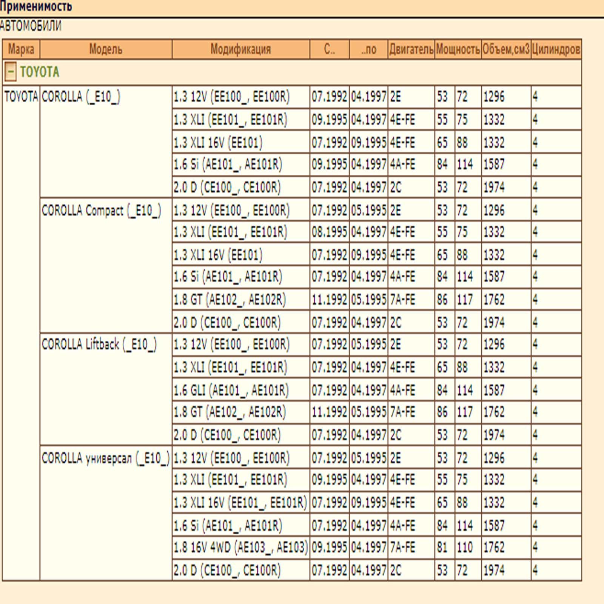This screenshot has width=604, height=604.
Task: Click 1.6 Si modification under COROLLA универсал
Action: point(241,525)
